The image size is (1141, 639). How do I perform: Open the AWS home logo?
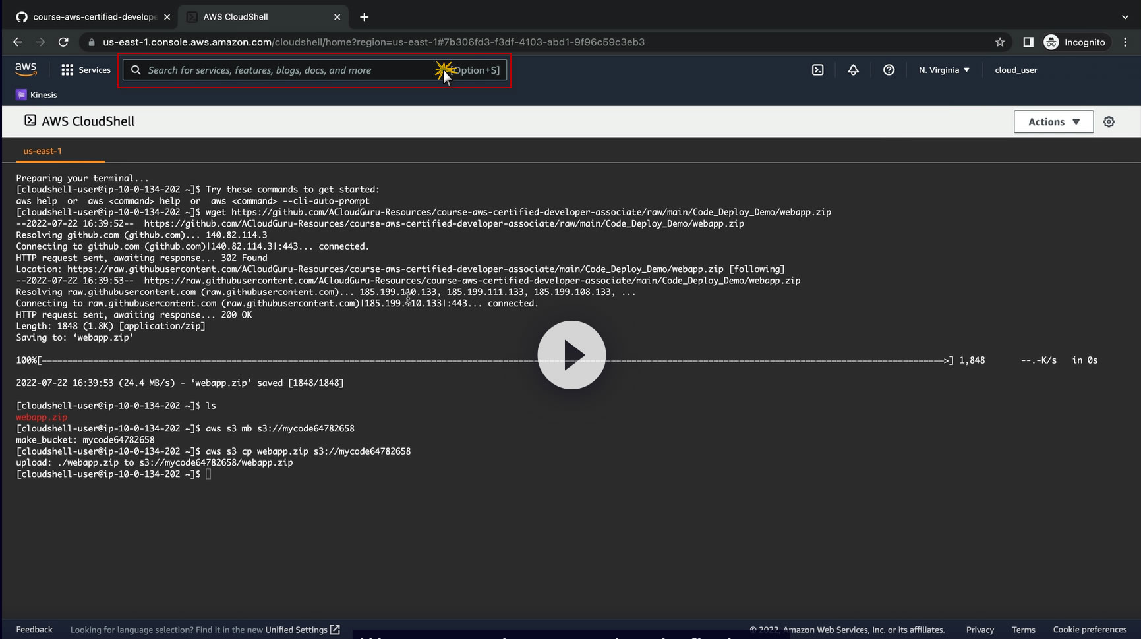coord(26,69)
